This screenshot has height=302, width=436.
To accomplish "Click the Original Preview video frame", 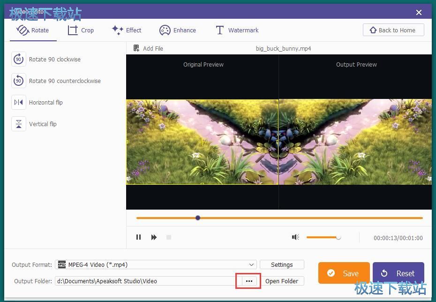I will tap(203, 142).
